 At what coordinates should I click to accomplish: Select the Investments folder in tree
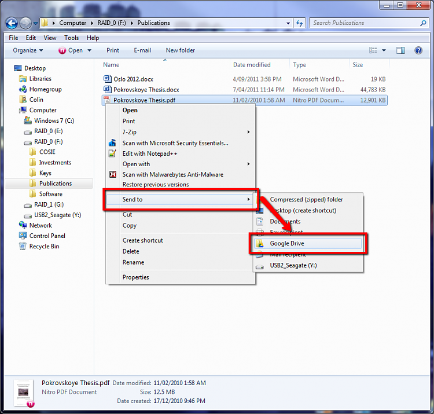pyautogui.click(x=55, y=163)
